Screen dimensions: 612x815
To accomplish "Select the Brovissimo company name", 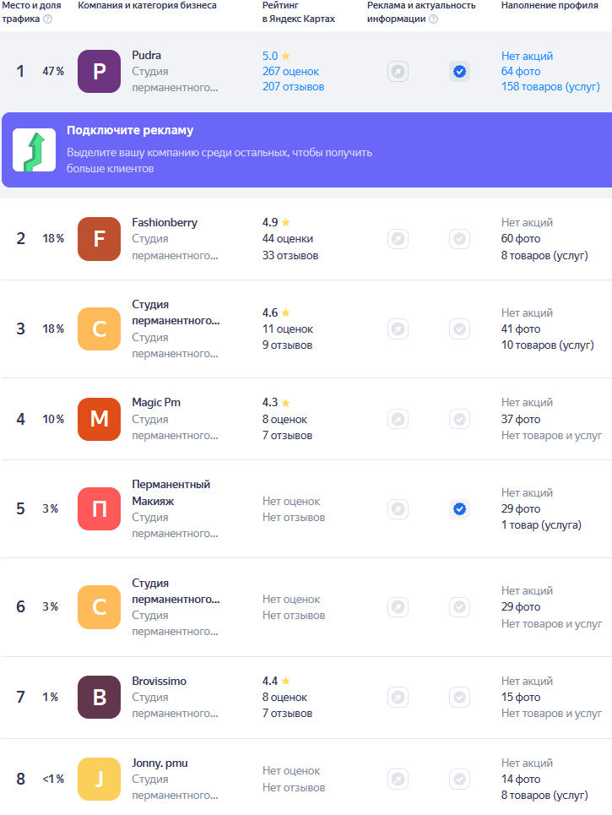I will coord(159,681).
